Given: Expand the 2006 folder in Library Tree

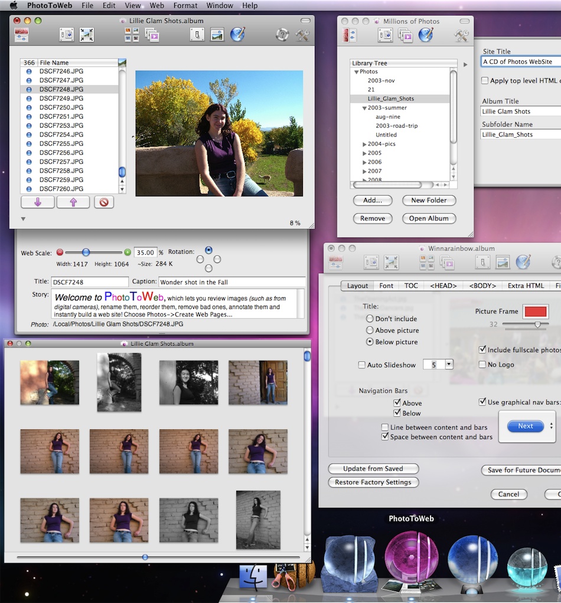Looking at the screenshot, I should [364, 163].
